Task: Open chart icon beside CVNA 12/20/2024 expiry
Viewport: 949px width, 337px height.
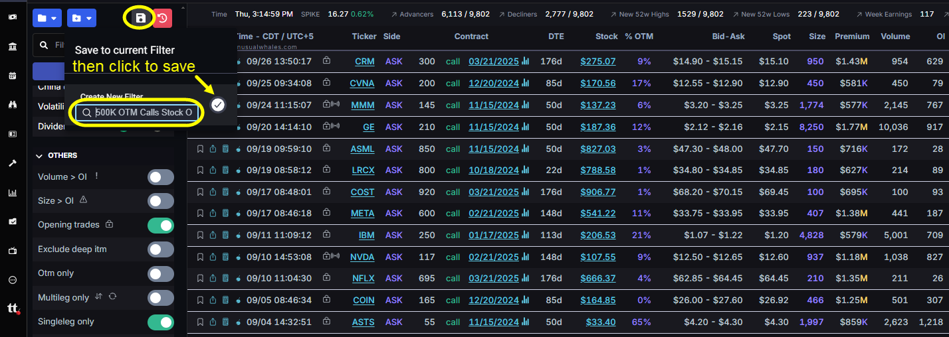Action: (x=526, y=84)
